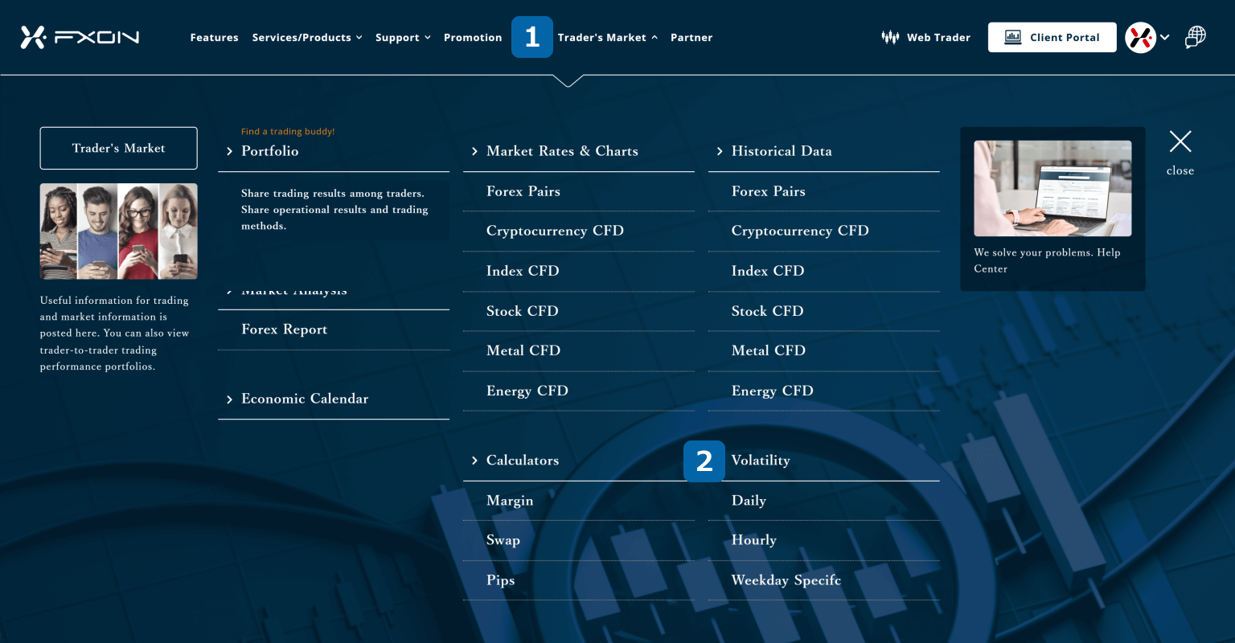Click the Historical Data chevron arrow
The height and width of the screenshot is (643, 1235).
click(720, 151)
